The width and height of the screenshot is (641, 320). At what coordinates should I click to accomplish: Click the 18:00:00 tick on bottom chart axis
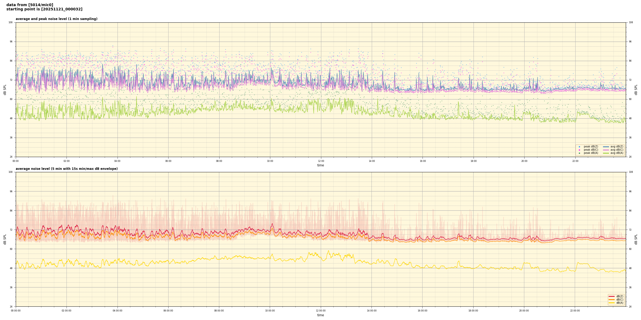[x=473, y=311]
